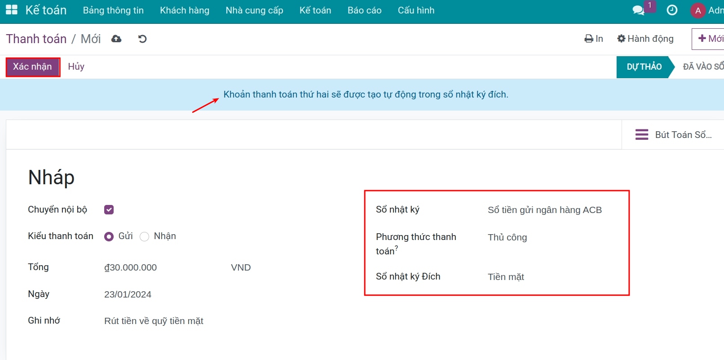The height and width of the screenshot is (360, 724).
Task: Open the messages chat icon
Action: [638, 10]
